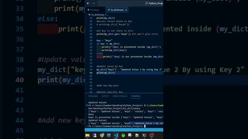Open File Explorer from taskbar

pos(88,136)
